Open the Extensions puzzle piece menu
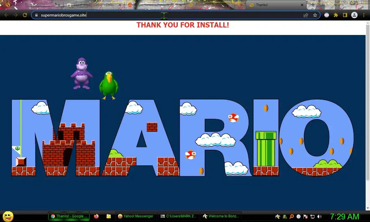Viewport: 370px width, 222px height. coord(336,15)
